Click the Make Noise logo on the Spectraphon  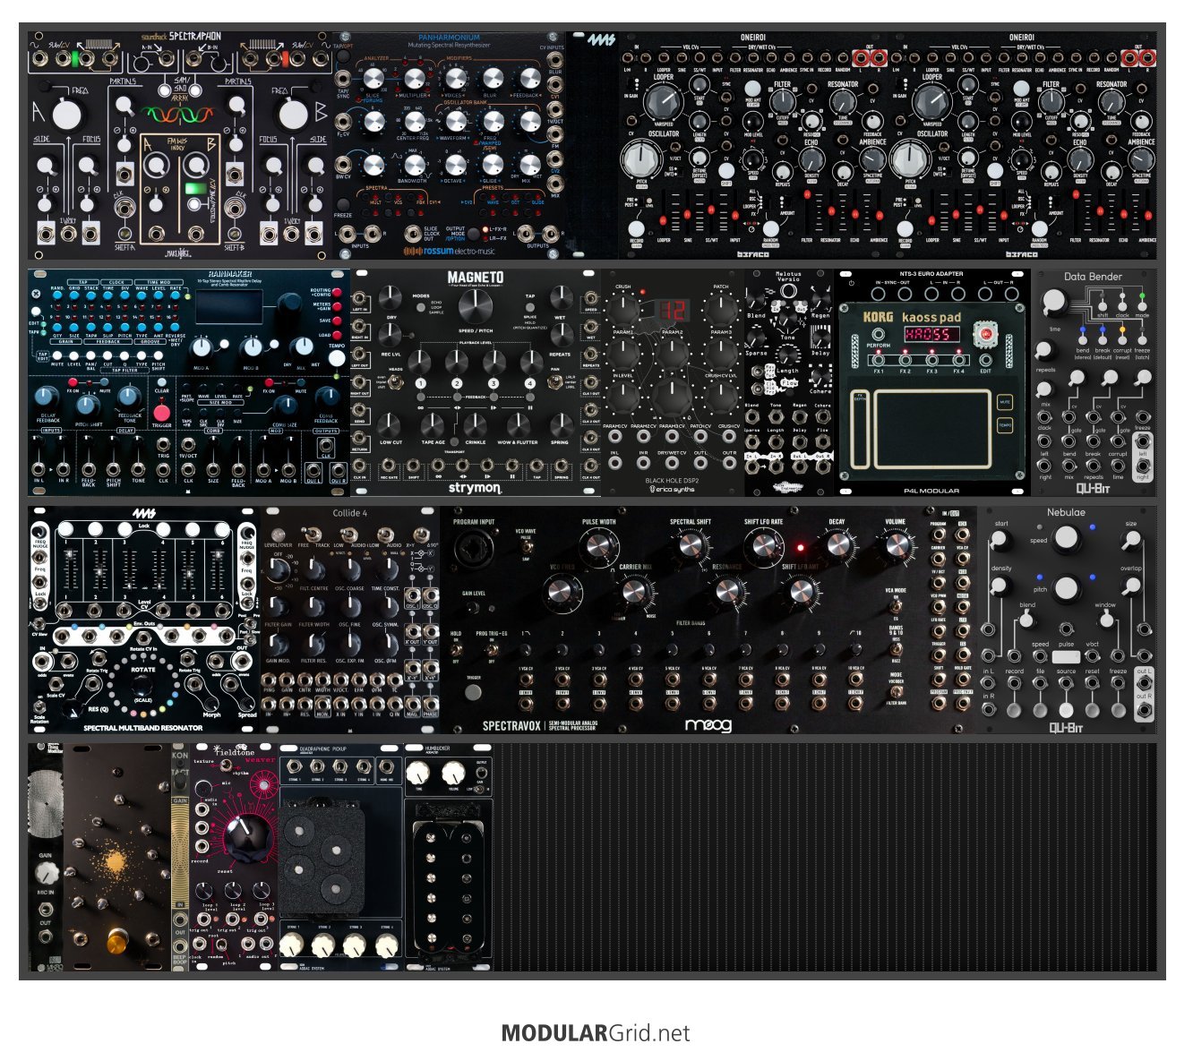point(178,252)
